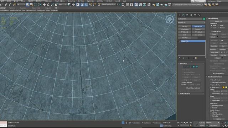
Task: Toggle the Angle Snap icon
Action: point(86,5)
